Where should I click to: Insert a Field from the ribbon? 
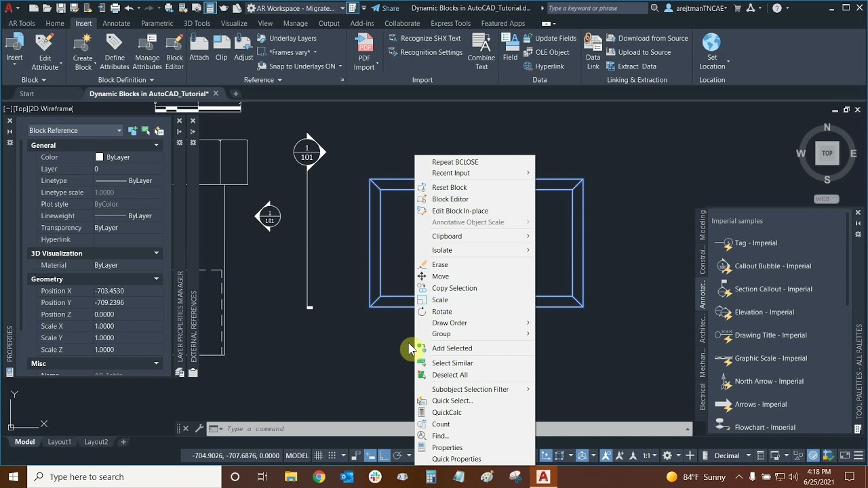click(510, 47)
